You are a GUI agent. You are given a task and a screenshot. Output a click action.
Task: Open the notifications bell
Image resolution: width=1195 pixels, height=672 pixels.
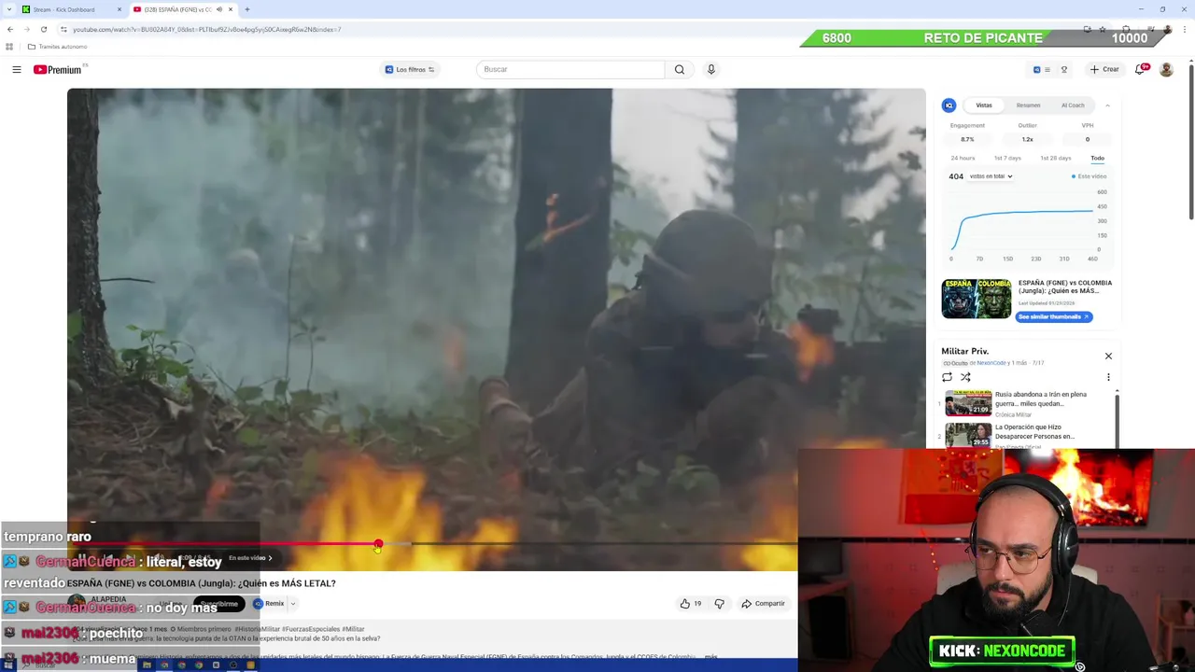1140,69
